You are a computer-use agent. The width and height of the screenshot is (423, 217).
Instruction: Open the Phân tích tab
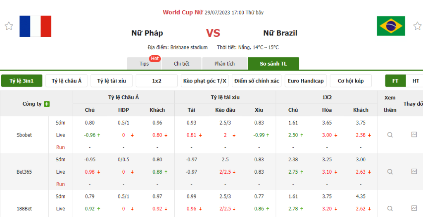(x=224, y=64)
